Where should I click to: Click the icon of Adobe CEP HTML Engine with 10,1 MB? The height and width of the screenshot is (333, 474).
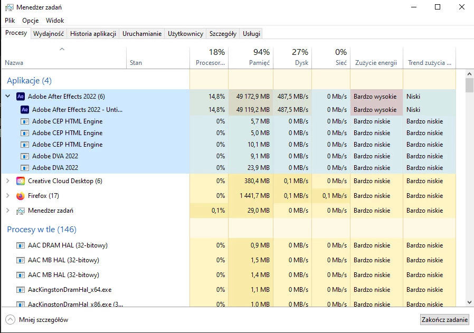coord(24,145)
